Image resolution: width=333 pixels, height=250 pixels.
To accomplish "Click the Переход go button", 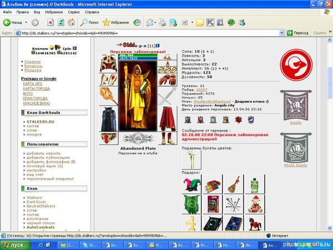I will click(297, 33).
